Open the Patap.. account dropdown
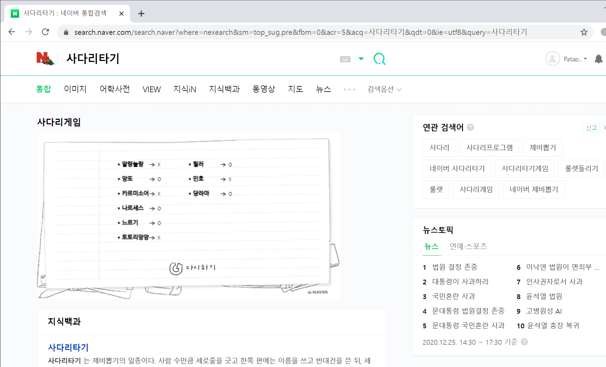Image resolution: width=606 pixels, height=367 pixels. click(575, 59)
